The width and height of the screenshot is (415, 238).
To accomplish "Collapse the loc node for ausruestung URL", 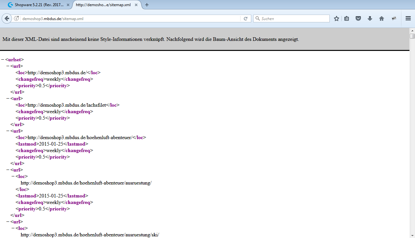I will [x=13, y=176].
